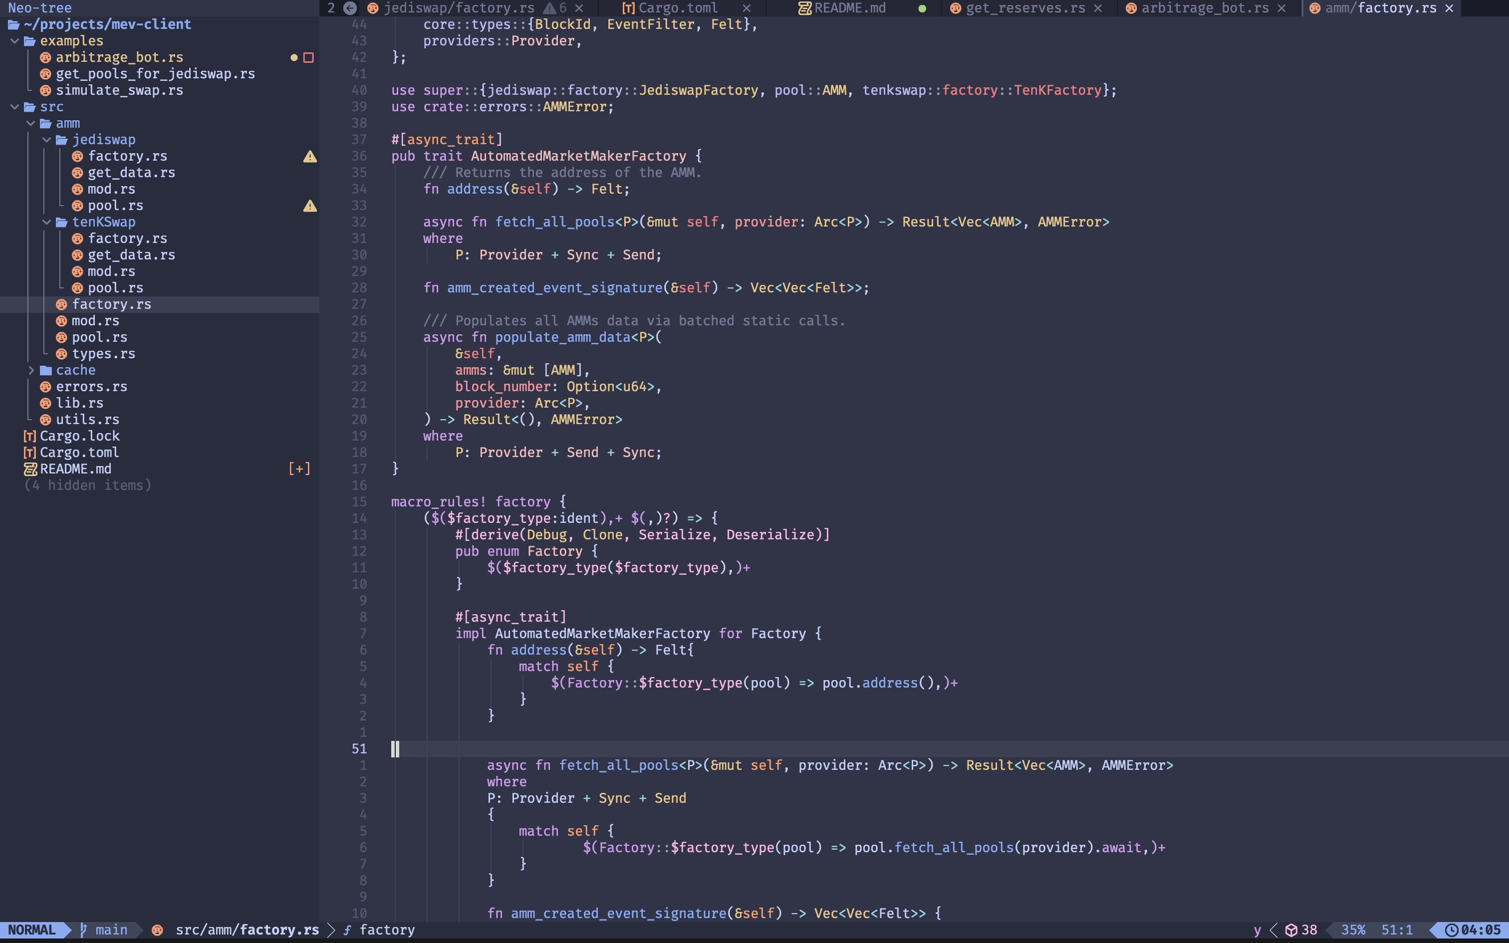Click modified square marker on arbitrage_bot.rs
The height and width of the screenshot is (943, 1509).
[308, 57]
